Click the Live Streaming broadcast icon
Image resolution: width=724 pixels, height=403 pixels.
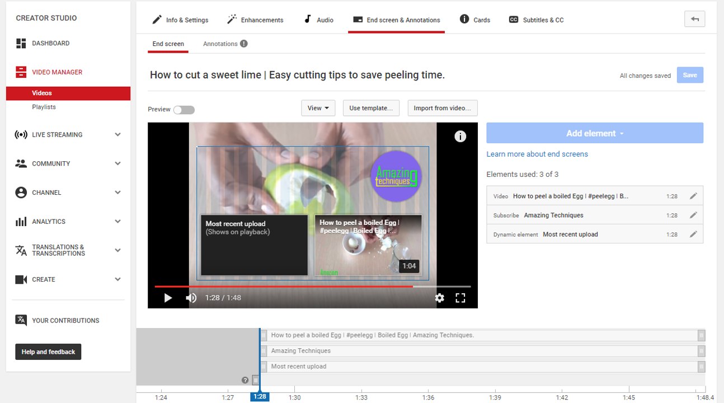pos(21,135)
